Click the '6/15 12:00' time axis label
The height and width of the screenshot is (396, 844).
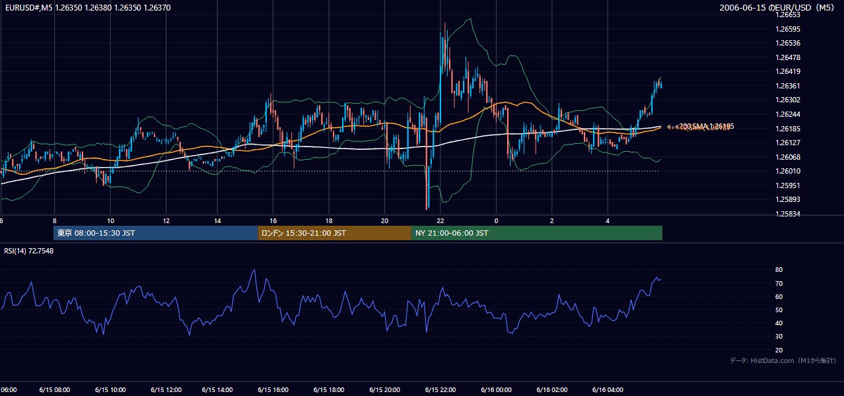pyautogui.click(x=166, y=389)
